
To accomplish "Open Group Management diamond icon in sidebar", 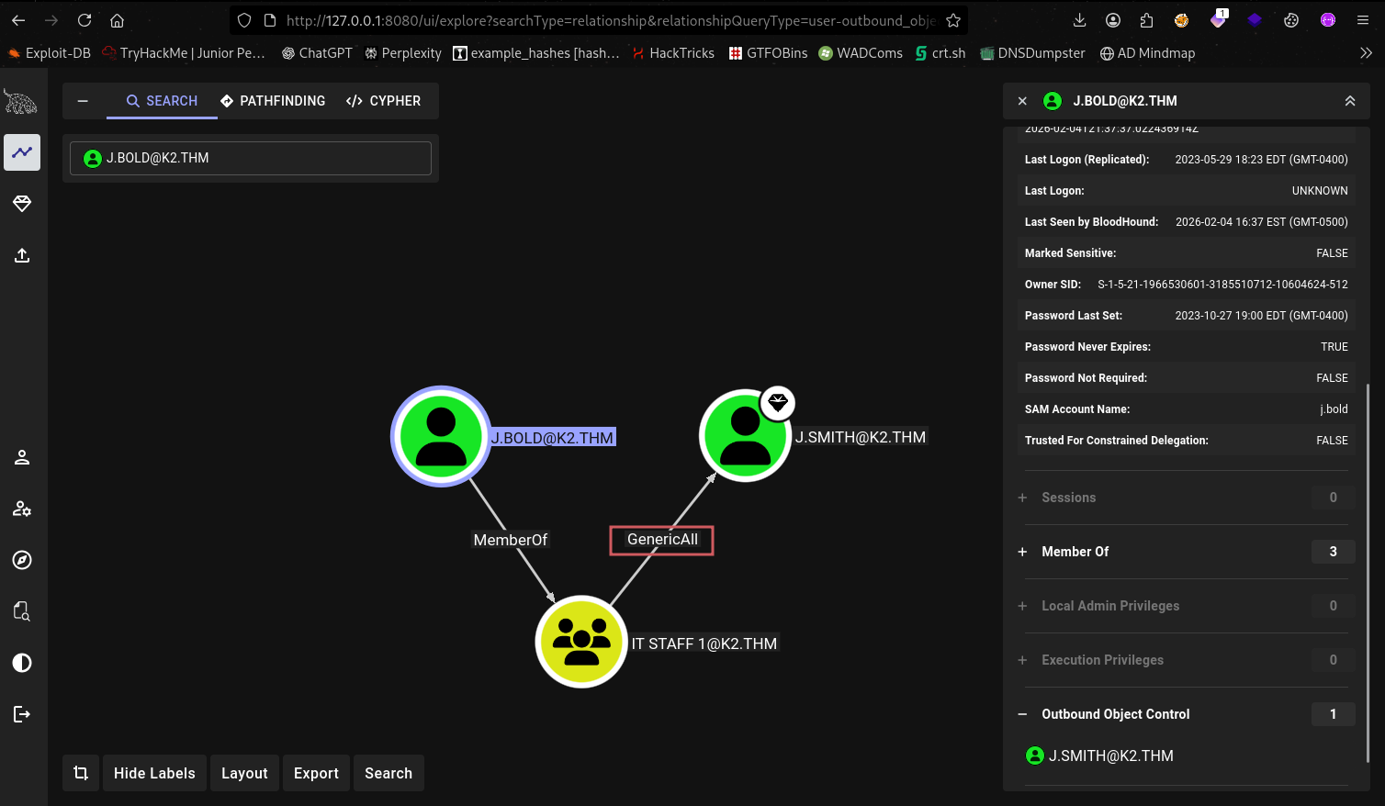I will tap(22, 204).
